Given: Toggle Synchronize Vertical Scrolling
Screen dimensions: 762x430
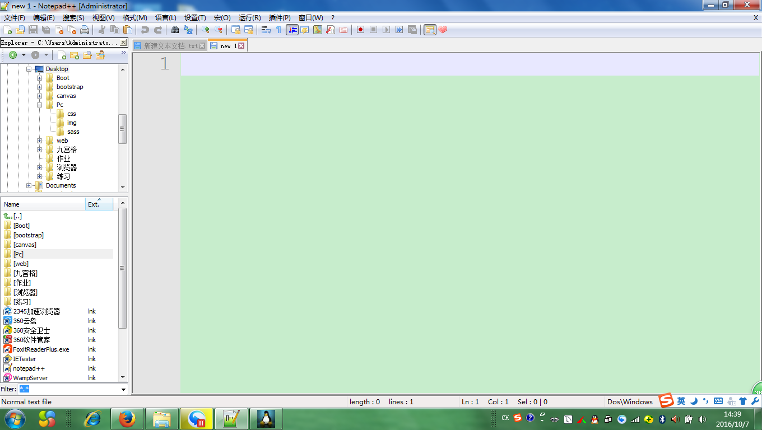Looking at the screenshot, I should [236, 30].
